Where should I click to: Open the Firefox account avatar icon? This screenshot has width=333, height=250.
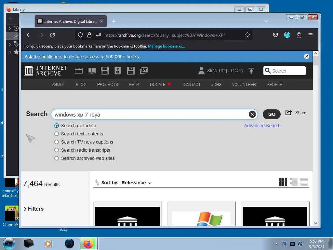(x=287, y=35)
